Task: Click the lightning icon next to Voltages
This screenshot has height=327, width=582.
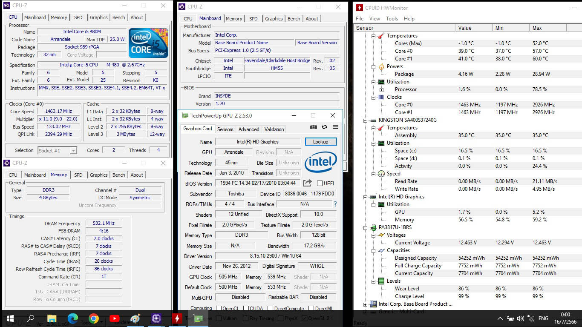Action: pyautogui.click(x=381, y=235)
